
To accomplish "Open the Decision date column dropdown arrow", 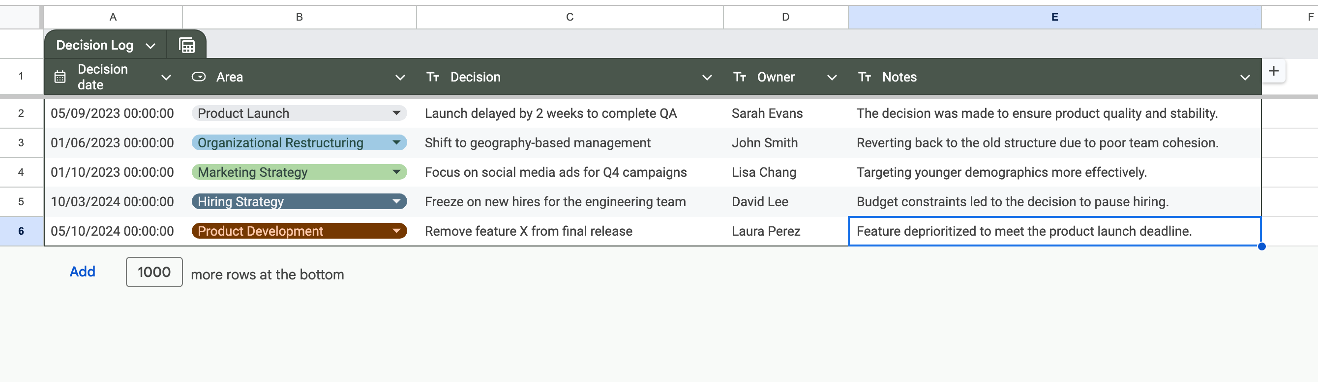I will pos(166,78).
